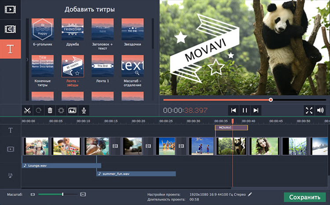Skip to the previous frame

[x=234, y=110]
